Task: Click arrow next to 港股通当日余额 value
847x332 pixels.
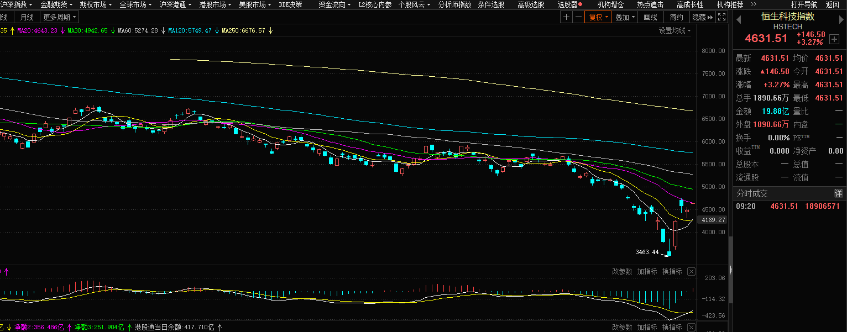Action: (219, 327)
